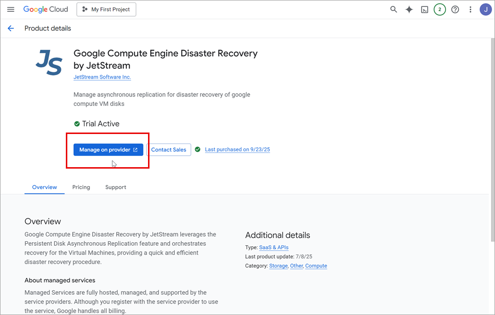Click the Manage on provider button

pos(108,150)
